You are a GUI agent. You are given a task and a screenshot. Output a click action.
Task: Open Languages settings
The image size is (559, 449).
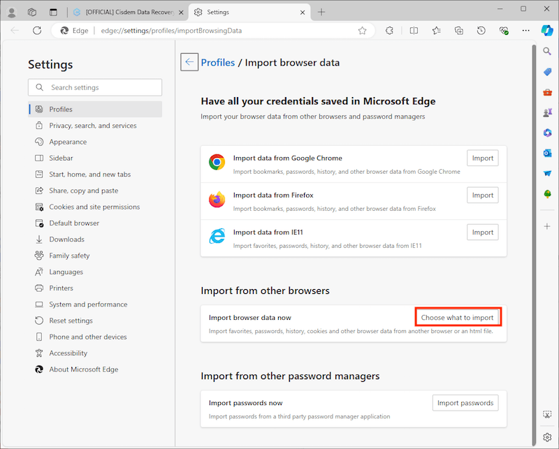click(x=95, y=272)
